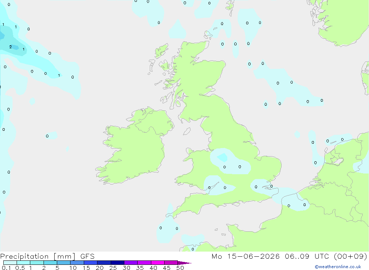This screenshot has width=369, height=270.
Task: Click the 'Precipitation [mm] GFS' title
Action: (47, 256)
